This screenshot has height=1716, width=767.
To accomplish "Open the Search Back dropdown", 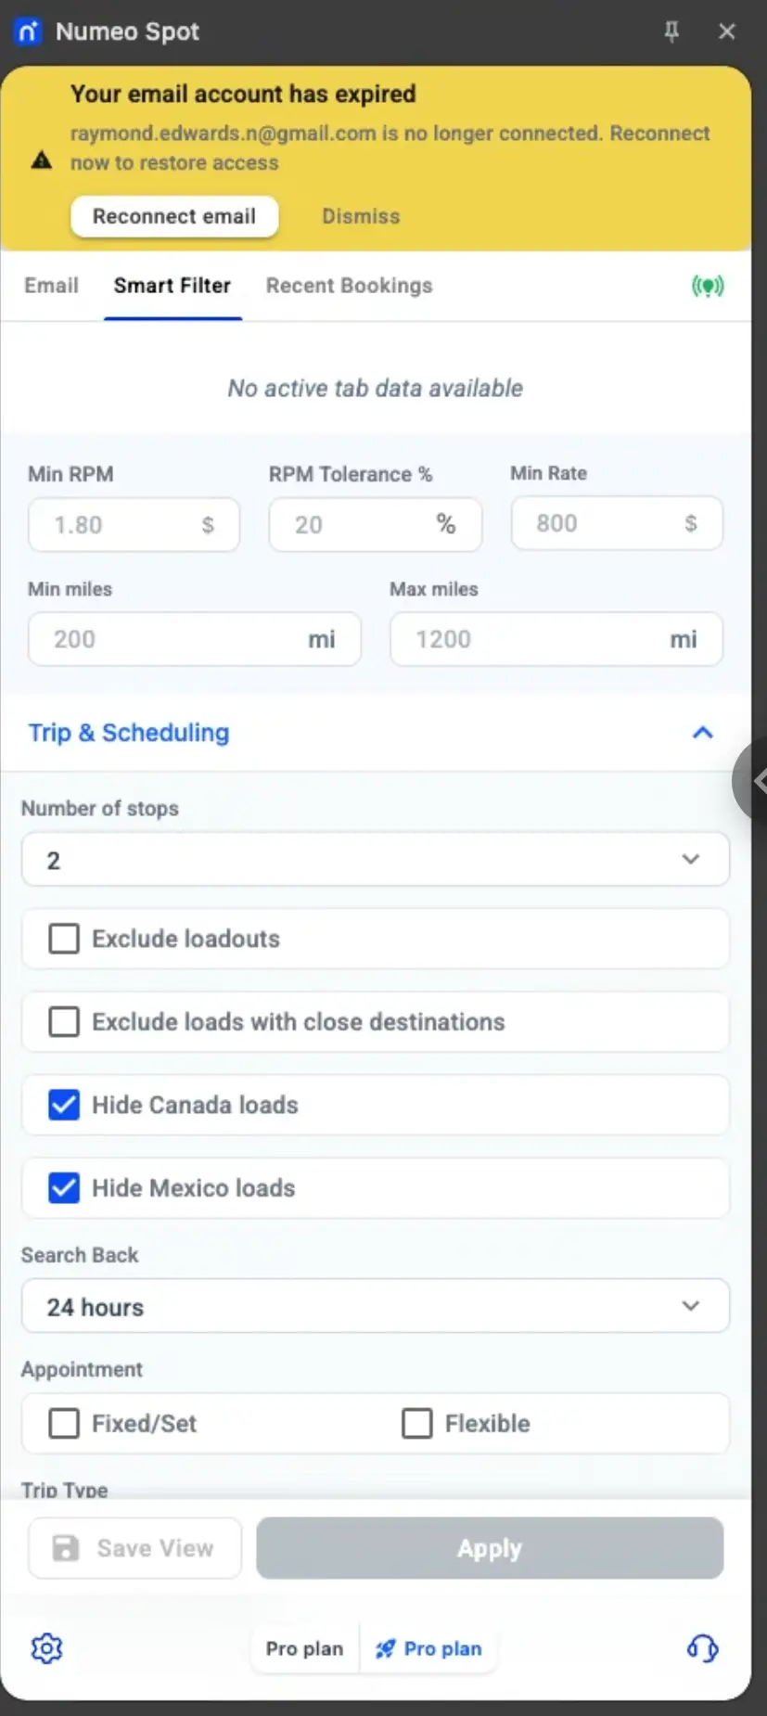I will click(x=375, y=1306).
